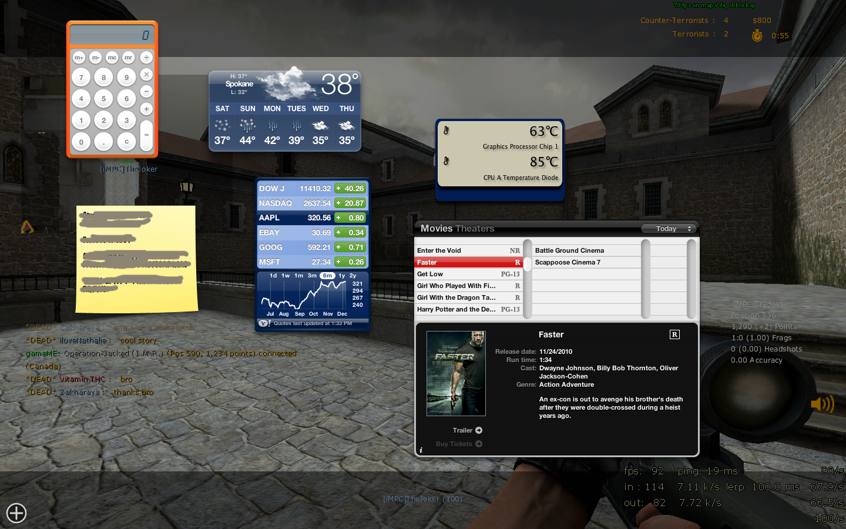
Task: Select the AAPL stock row
Action: pyautogui.click(x=313, y=218)
